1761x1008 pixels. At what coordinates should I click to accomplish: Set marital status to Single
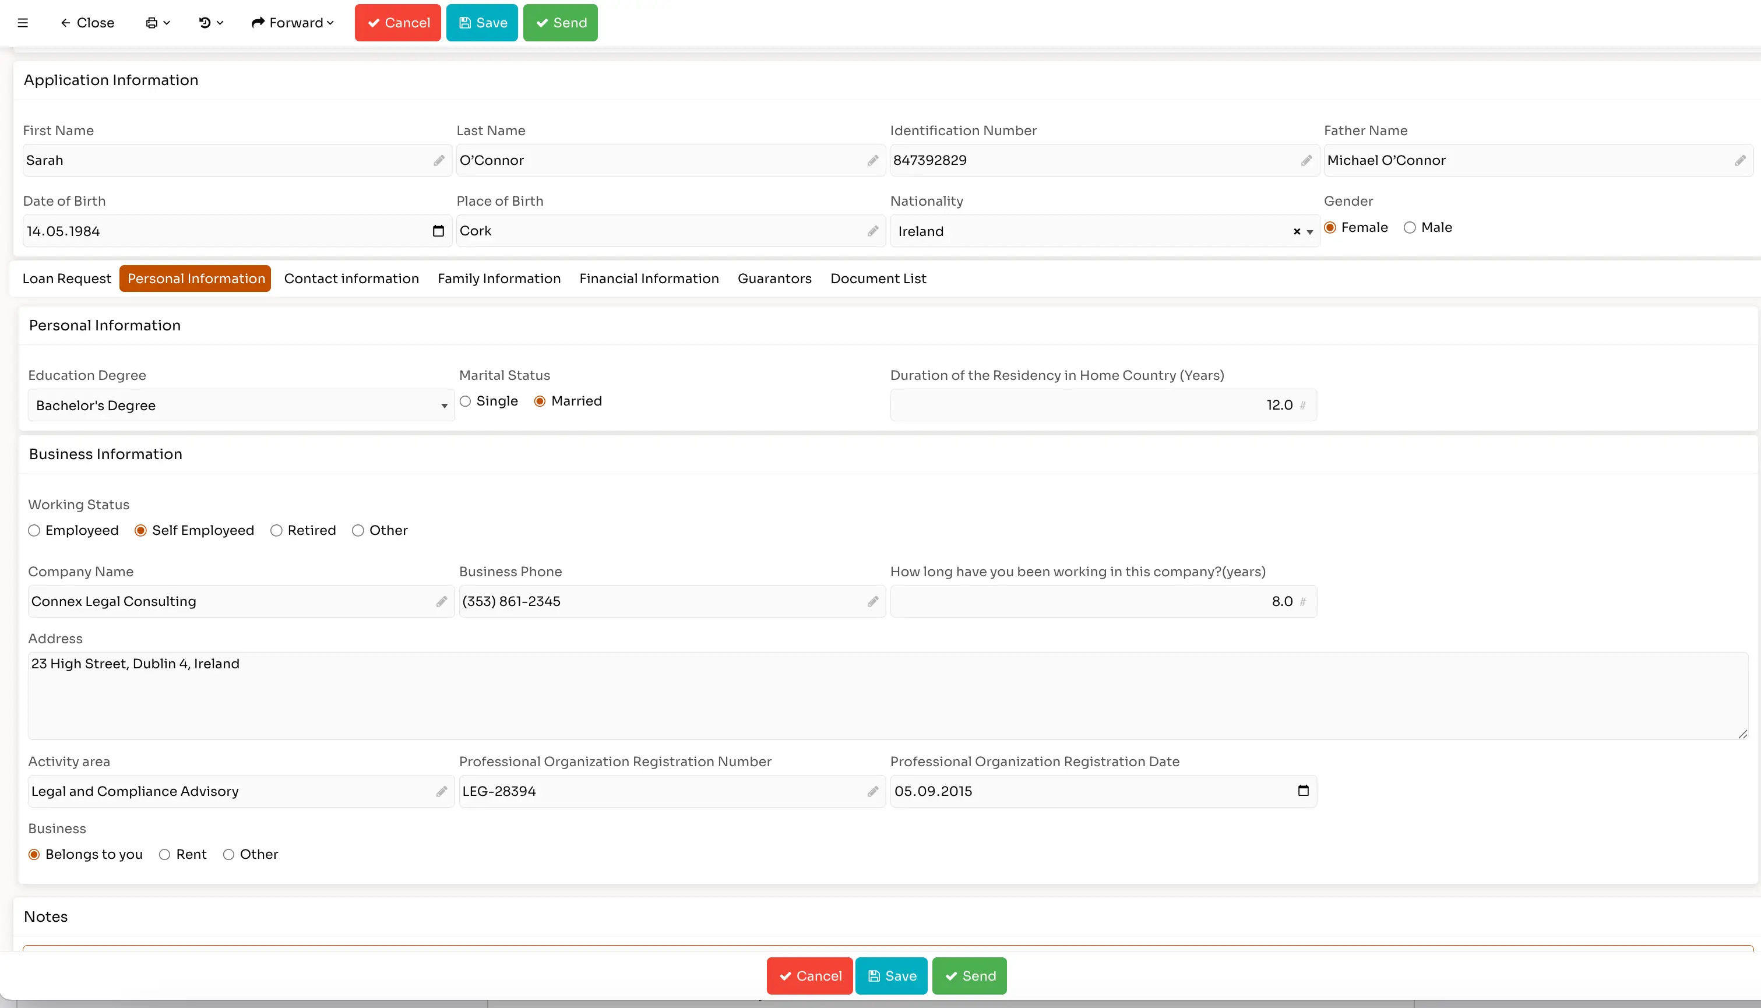[466, 401]
